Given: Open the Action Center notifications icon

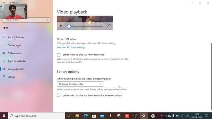Looking at the screenshot, I should 207,116.
